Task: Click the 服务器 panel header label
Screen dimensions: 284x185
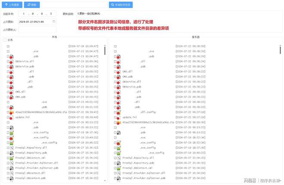Action: (x=196, y=37)
